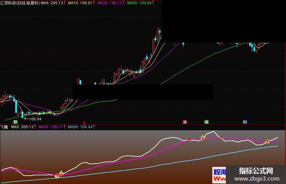Click the red up arrow after MA10: 199.81

tap(94, 3)
